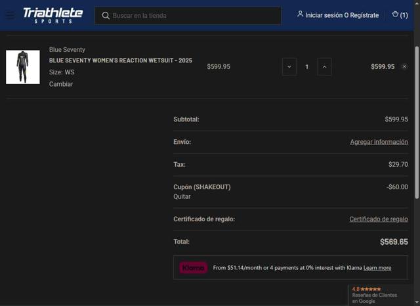Click the quantity value 1
Viewport: 420px width, 306px height.
(306, 67)
